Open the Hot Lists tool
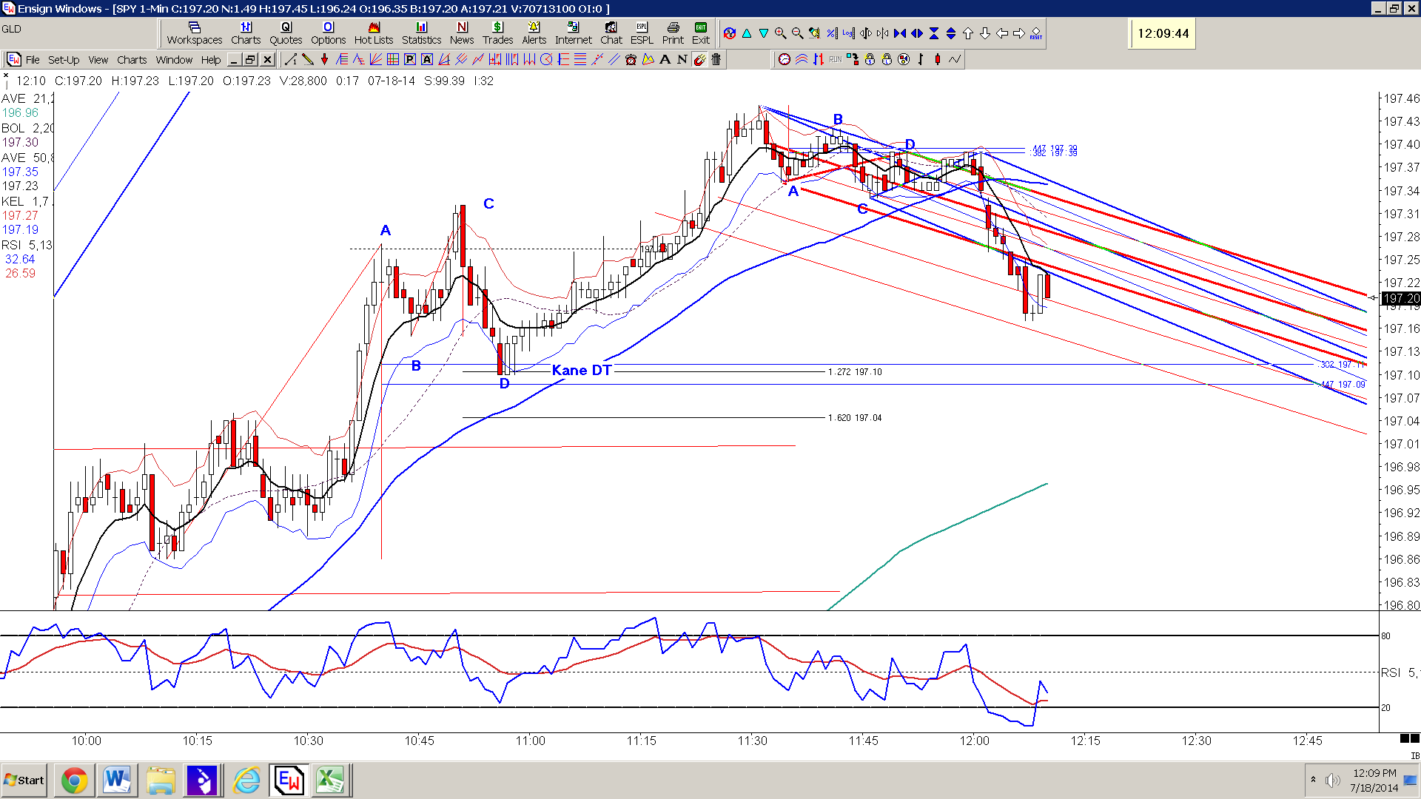The image size is (1421, 799). [x=374, y=33]
